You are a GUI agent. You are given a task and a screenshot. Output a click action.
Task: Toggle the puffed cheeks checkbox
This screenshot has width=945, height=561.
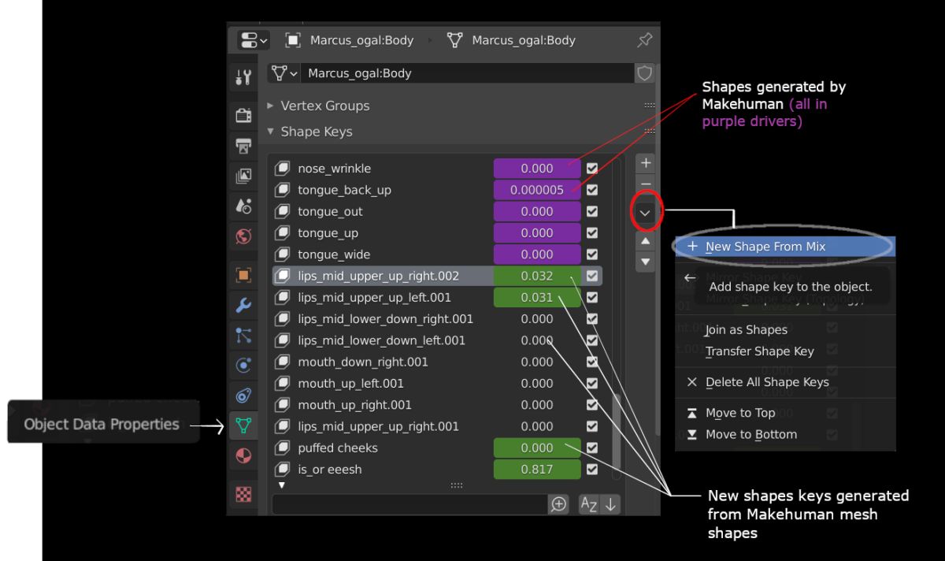tap(592, 448)
